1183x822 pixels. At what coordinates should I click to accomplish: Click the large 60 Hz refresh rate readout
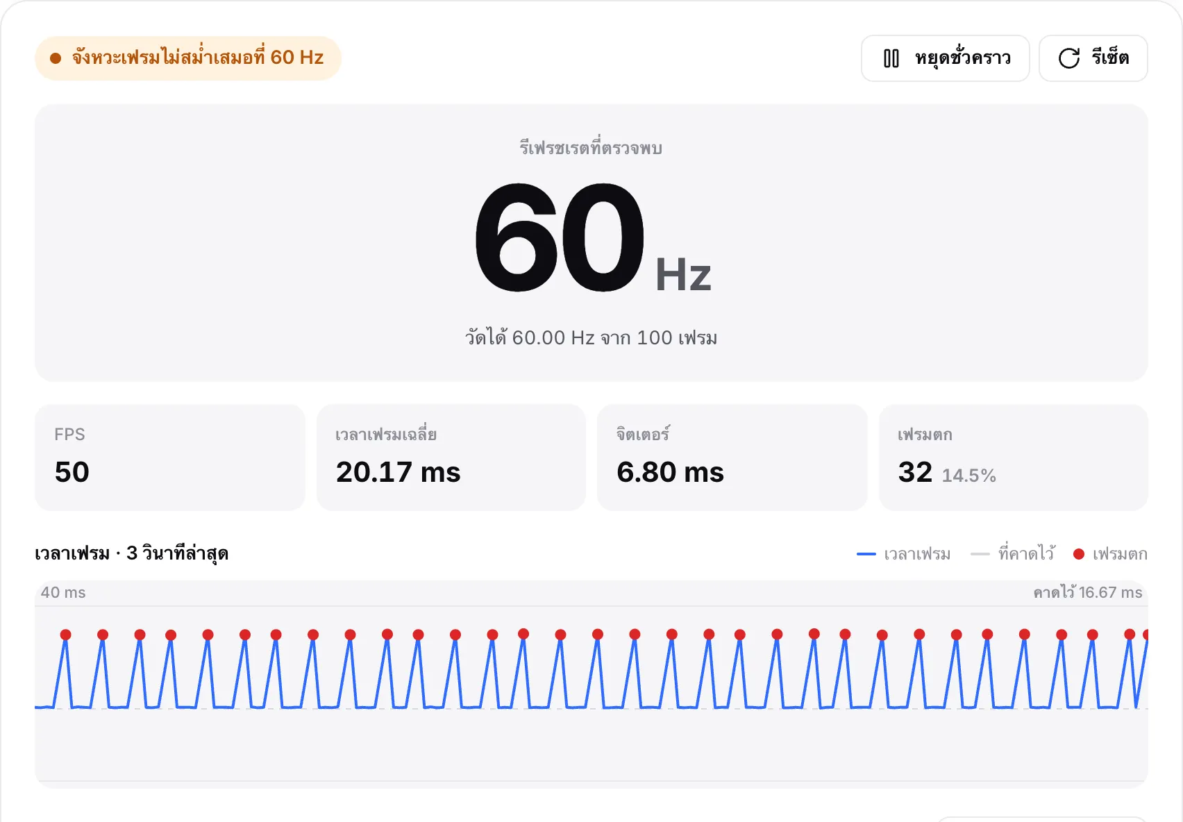coord(592,237)
